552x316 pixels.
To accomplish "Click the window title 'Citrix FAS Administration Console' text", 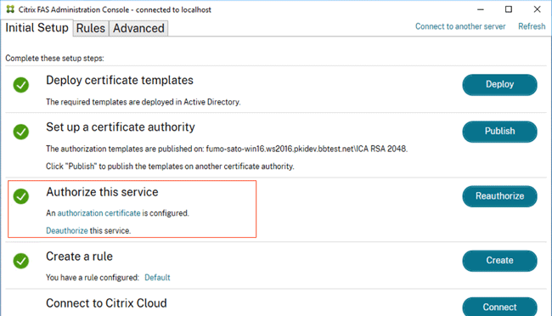I will [115, 10].
